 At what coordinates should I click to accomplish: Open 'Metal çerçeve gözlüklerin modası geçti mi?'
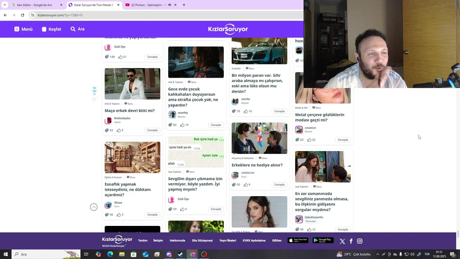(319, 117)
